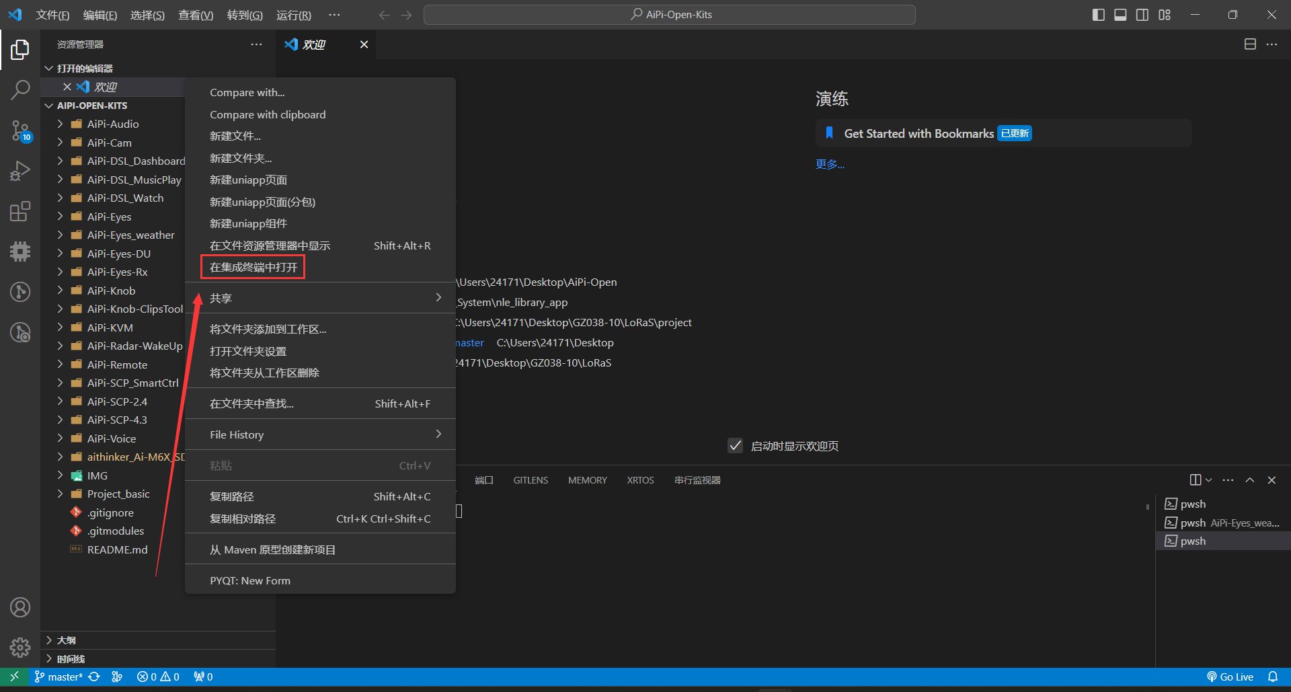Choose 在集成终端中打开 from context menu

click(320, 267)
